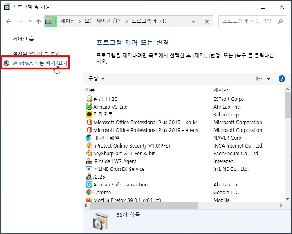Click the Forward navigation arrow
This screenshot has height=234, width=292.
click(x=21, y=21)
